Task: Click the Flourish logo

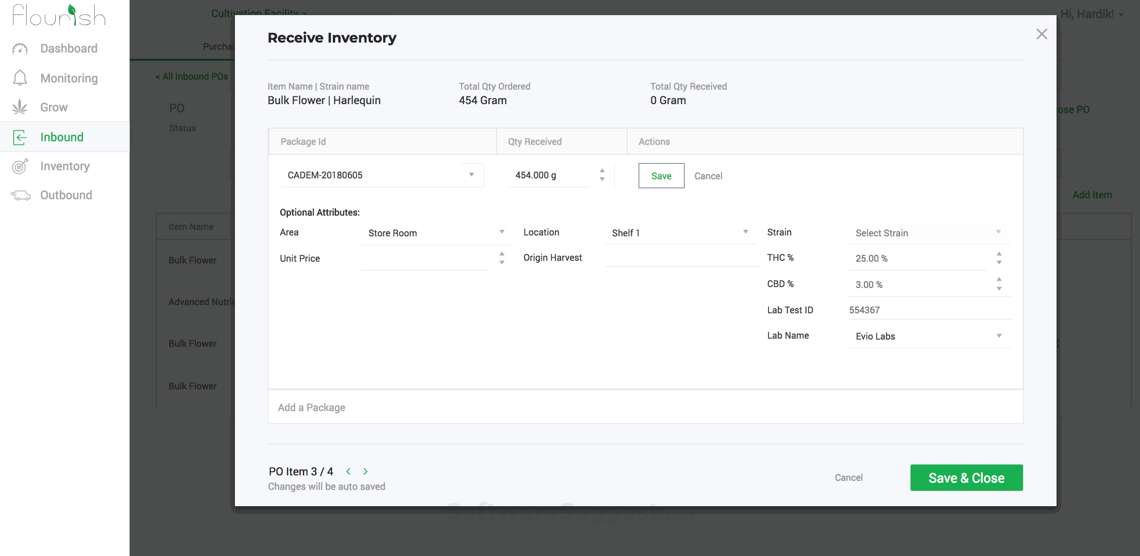Action: pos(59,15)
